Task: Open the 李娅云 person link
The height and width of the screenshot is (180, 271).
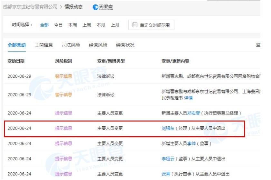Action: (168, 159)
